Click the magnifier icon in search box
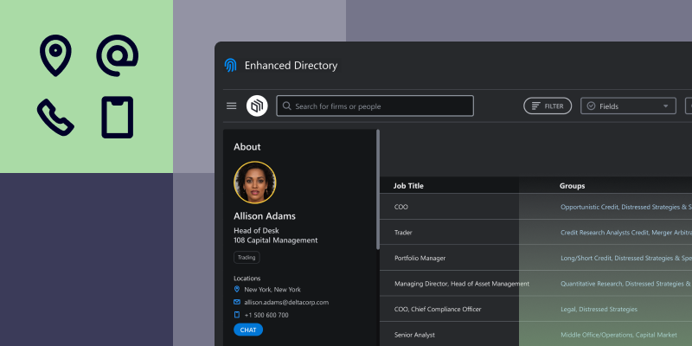The image size is (692, 346). pos(285,106)
